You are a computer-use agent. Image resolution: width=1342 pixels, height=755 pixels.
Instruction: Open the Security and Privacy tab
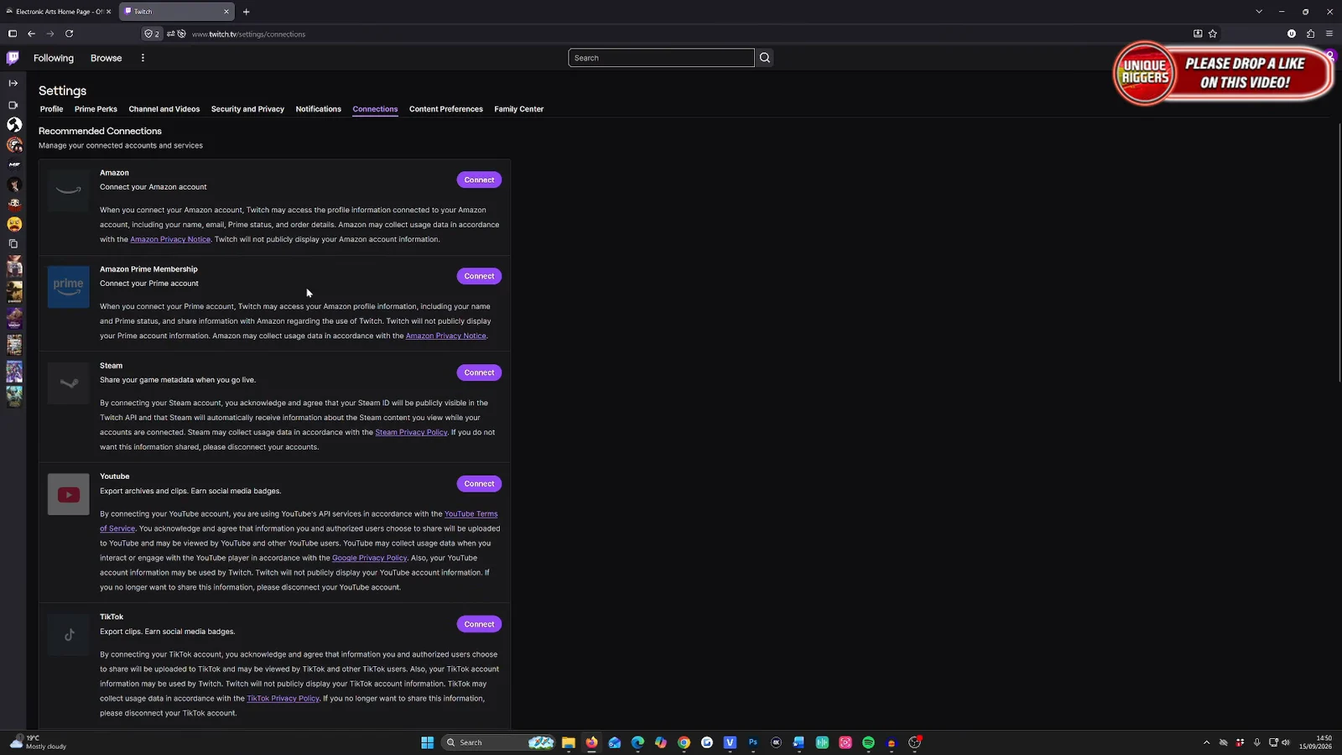click(x=247, y=109)
